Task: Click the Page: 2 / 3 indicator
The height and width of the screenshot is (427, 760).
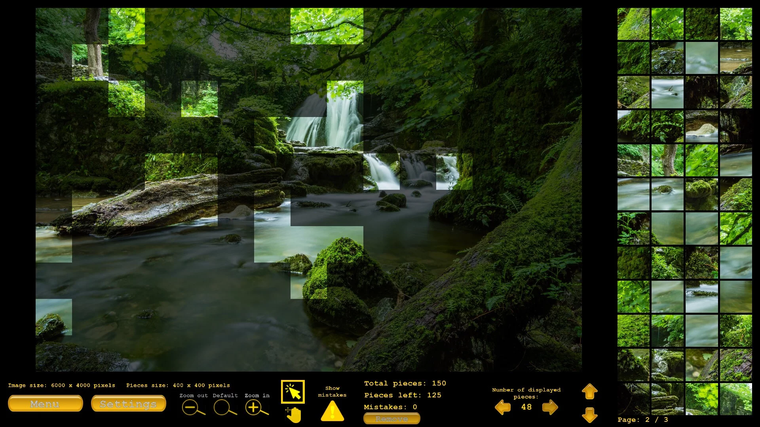Action: [643, 419]
